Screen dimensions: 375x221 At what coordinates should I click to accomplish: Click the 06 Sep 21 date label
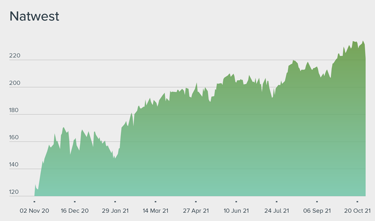pyautogui.click(x=317, y=211)
